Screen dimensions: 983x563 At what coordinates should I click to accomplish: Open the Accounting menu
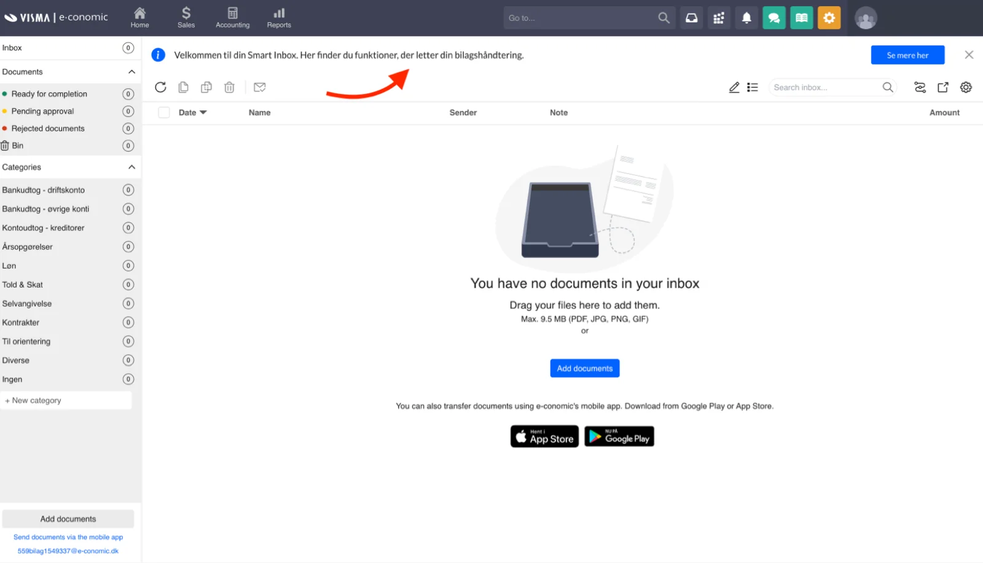[232, 17]
